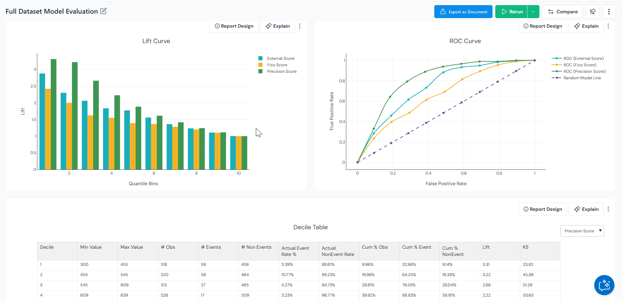Click the Decile Table title
This screenshot has height=301, width=623.
[310, 227]
